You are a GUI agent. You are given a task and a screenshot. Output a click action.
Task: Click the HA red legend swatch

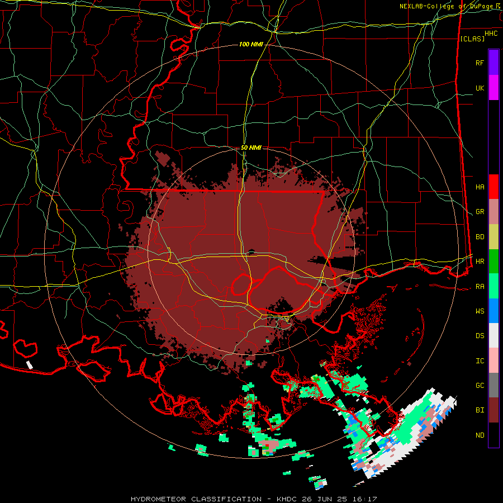493,187
